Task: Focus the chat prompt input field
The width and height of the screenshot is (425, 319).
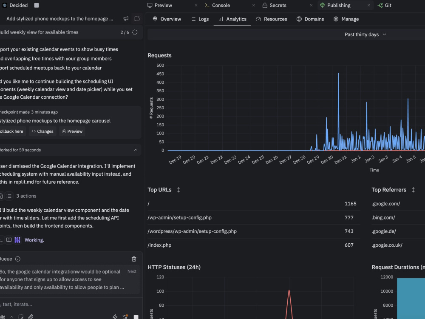Action: click(x=71, y=305)
